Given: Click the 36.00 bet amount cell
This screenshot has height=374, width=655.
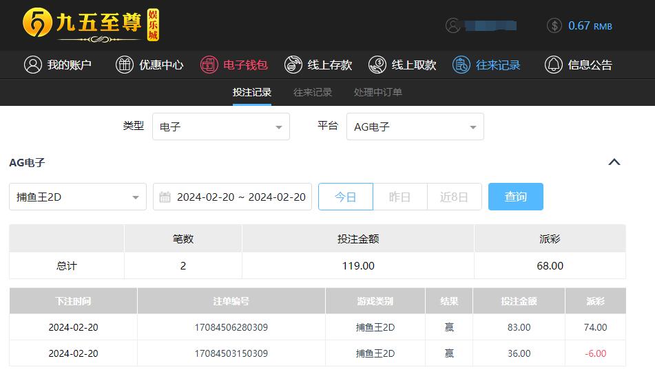Looking at the screenshot, I should [519, 353].
